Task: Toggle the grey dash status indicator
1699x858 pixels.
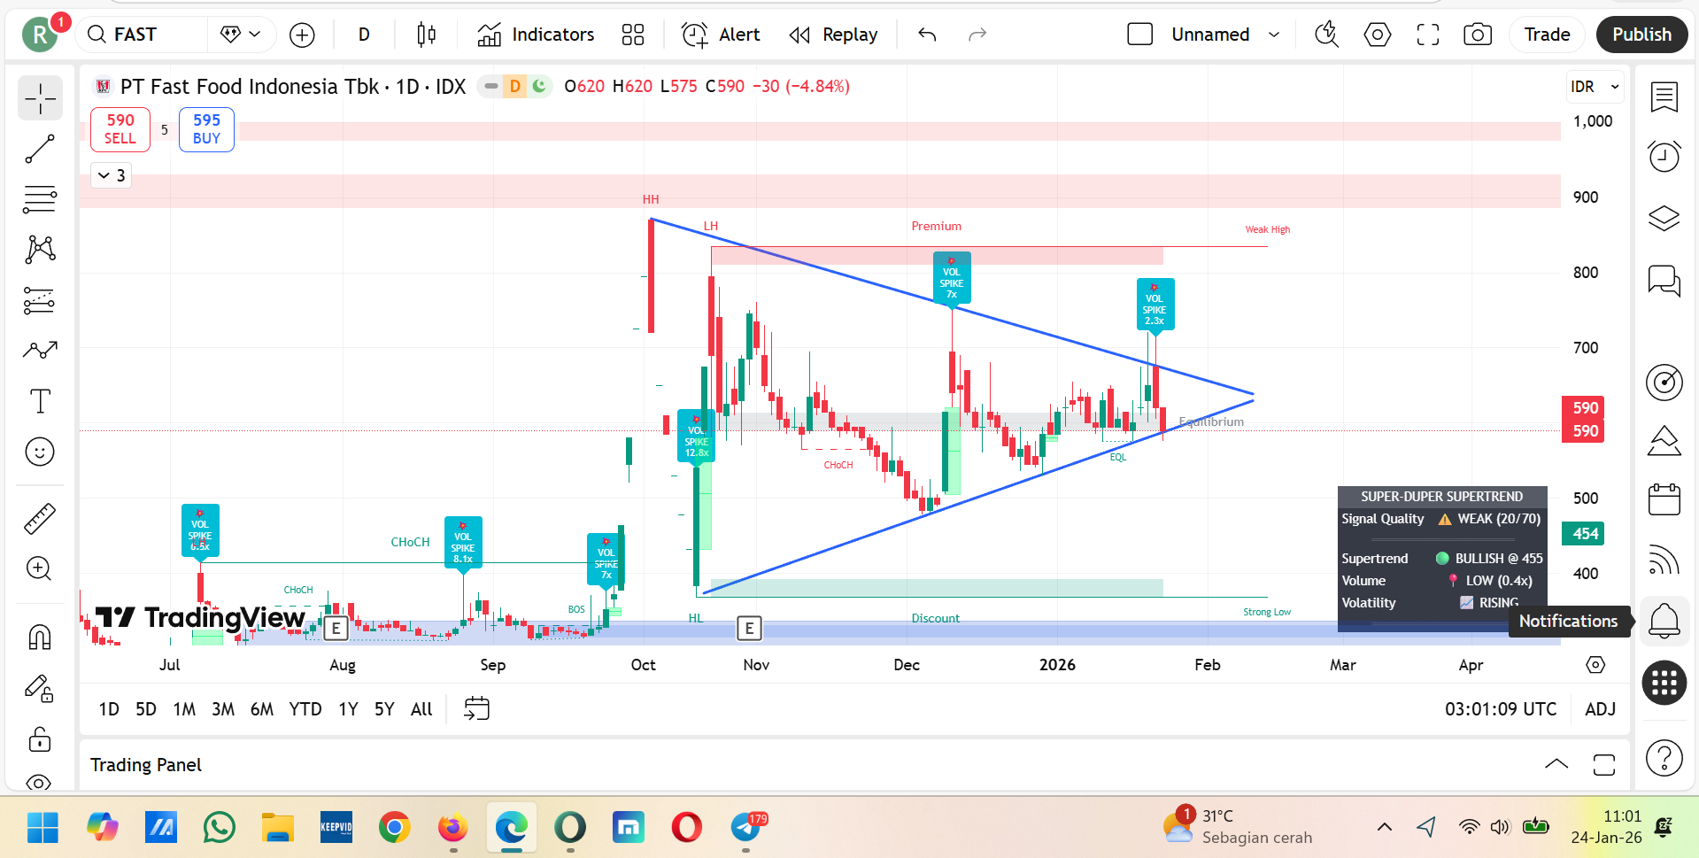Action: (490, 86)
